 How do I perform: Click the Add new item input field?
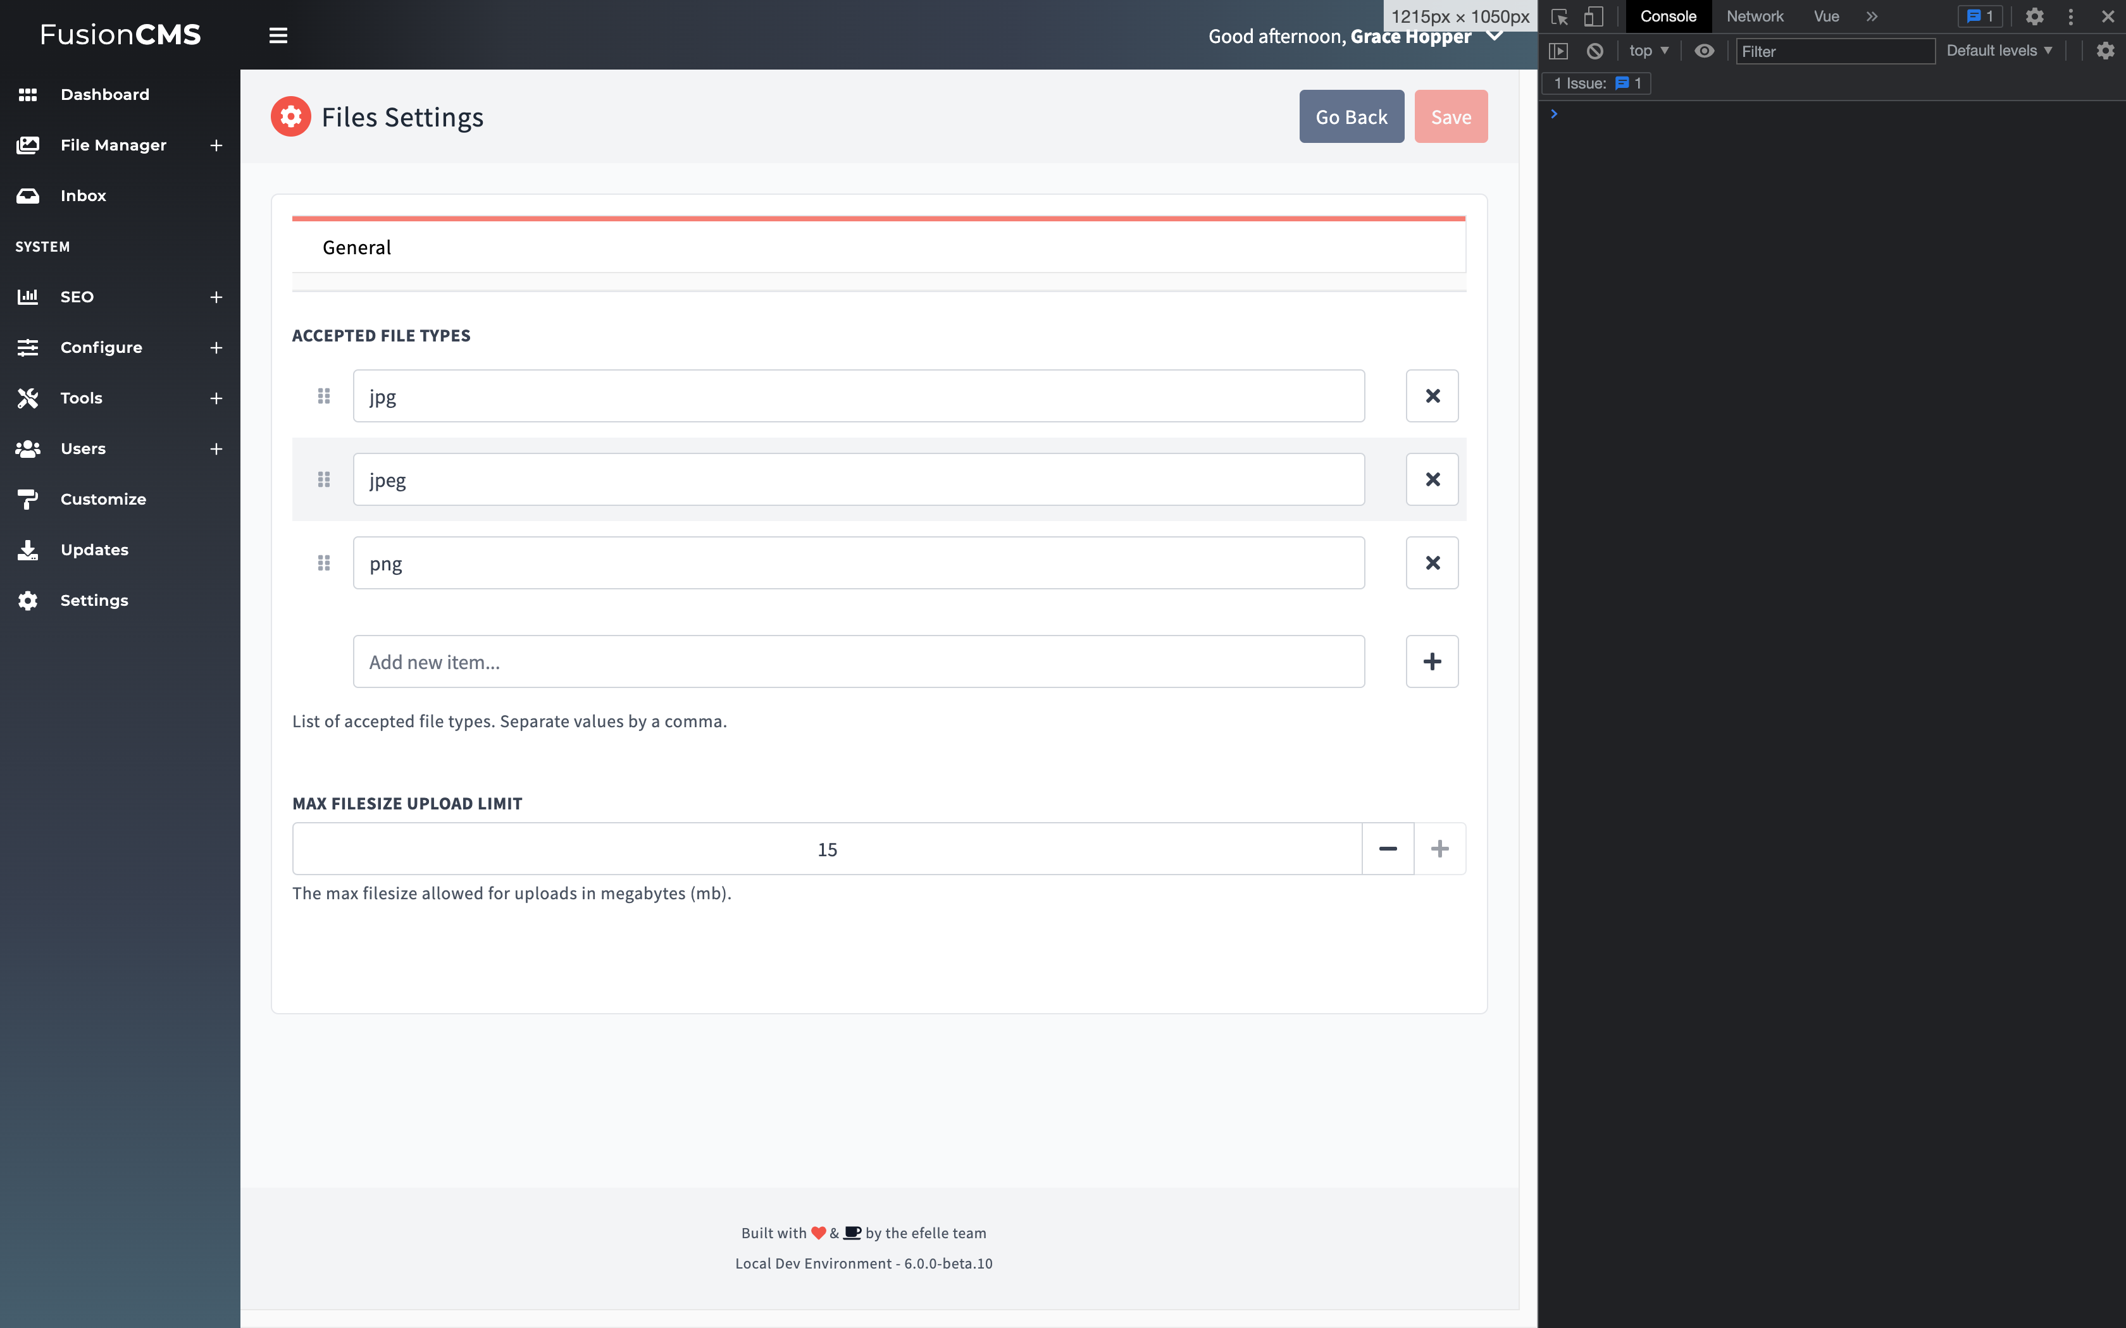pyautogui.click(x=857, y=661)
